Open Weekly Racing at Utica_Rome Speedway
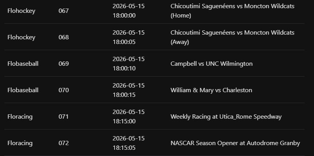The image size is (314, 156). coord(226,117)
